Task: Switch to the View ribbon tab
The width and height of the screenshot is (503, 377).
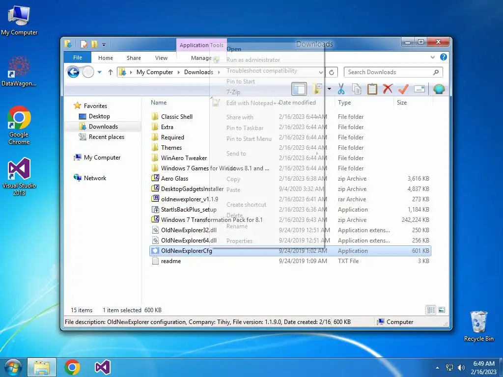Action: (161, 58)
